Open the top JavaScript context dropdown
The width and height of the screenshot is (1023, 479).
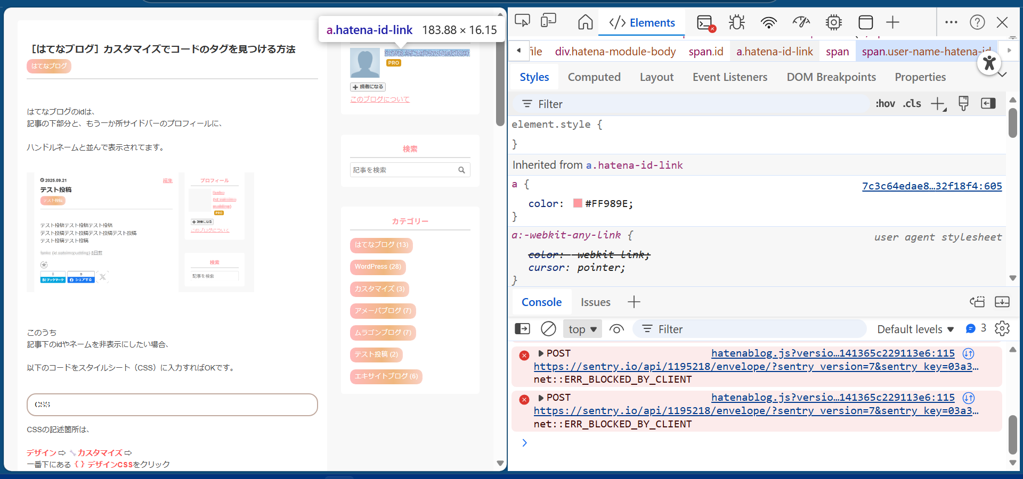582,329
